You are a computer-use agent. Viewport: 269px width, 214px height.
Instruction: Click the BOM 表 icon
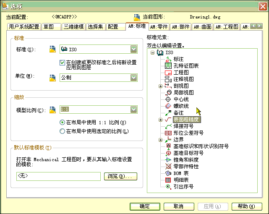[168, 173]
